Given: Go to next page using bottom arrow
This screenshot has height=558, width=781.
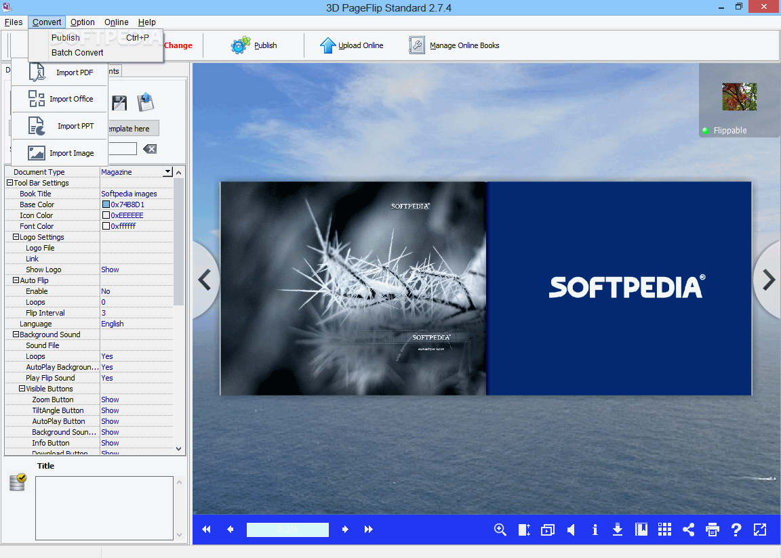Looking at the screenshot, I should click(x=344, y=530).
